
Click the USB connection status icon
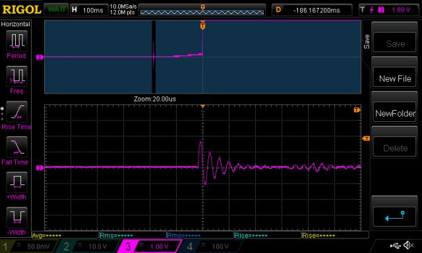395,245
